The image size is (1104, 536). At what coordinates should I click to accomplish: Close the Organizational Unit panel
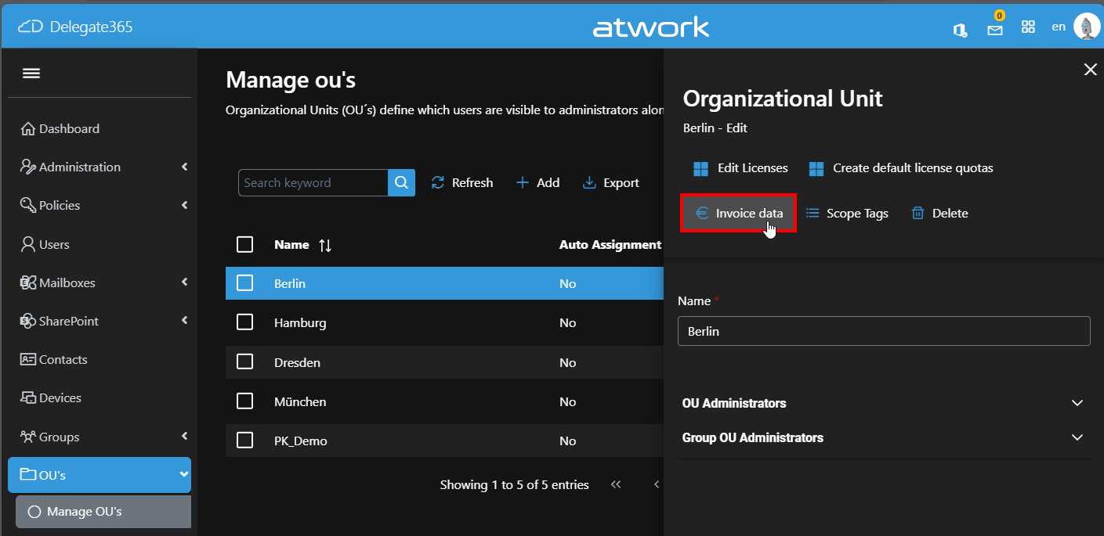coord(1090,70)
